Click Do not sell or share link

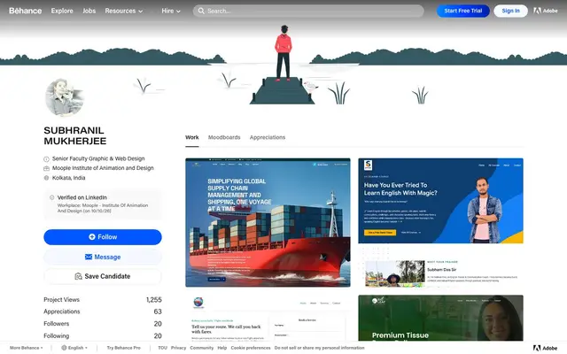[319, 348]
